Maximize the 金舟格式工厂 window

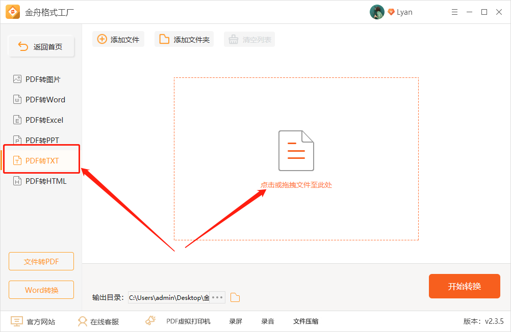point(484,12)
